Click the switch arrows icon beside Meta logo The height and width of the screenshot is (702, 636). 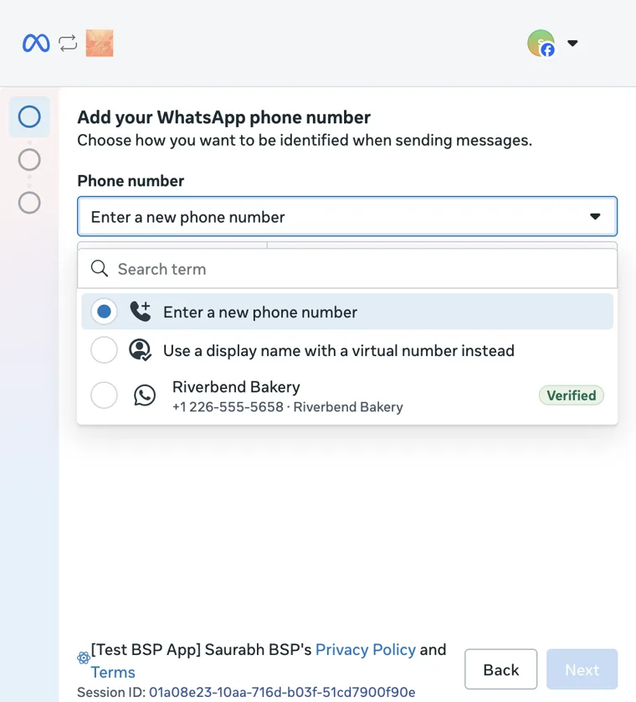coord(68,44)
